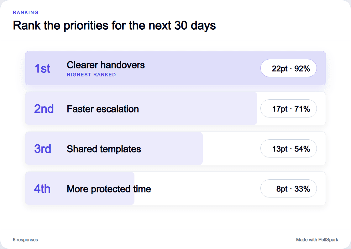Screen dimensions: 351x249
Task: Click the 3rd rank label
Action: [43, 149]
